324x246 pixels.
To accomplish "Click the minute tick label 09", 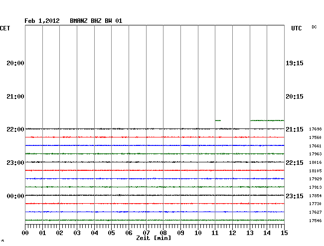I will coord(180,233).
